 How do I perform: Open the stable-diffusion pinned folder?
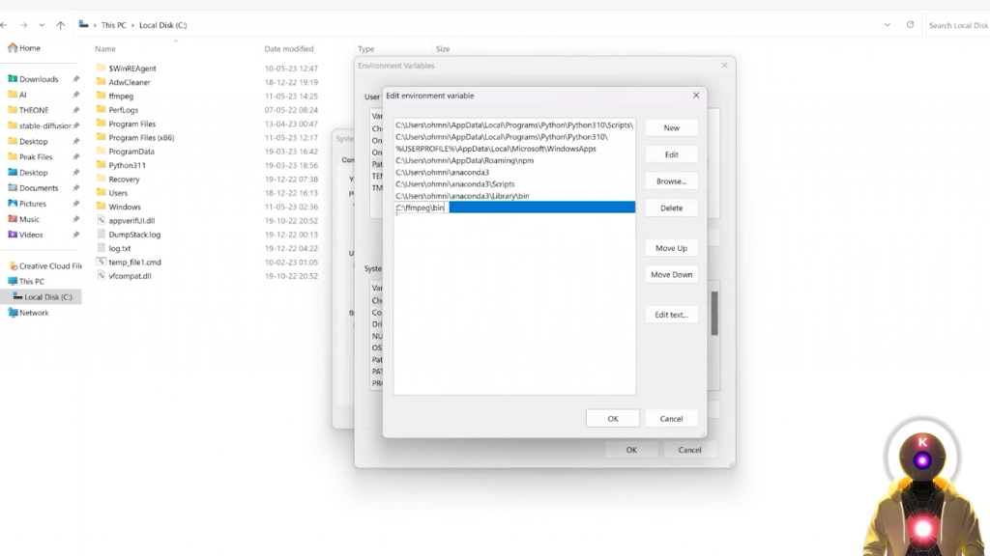coord(44,125)
